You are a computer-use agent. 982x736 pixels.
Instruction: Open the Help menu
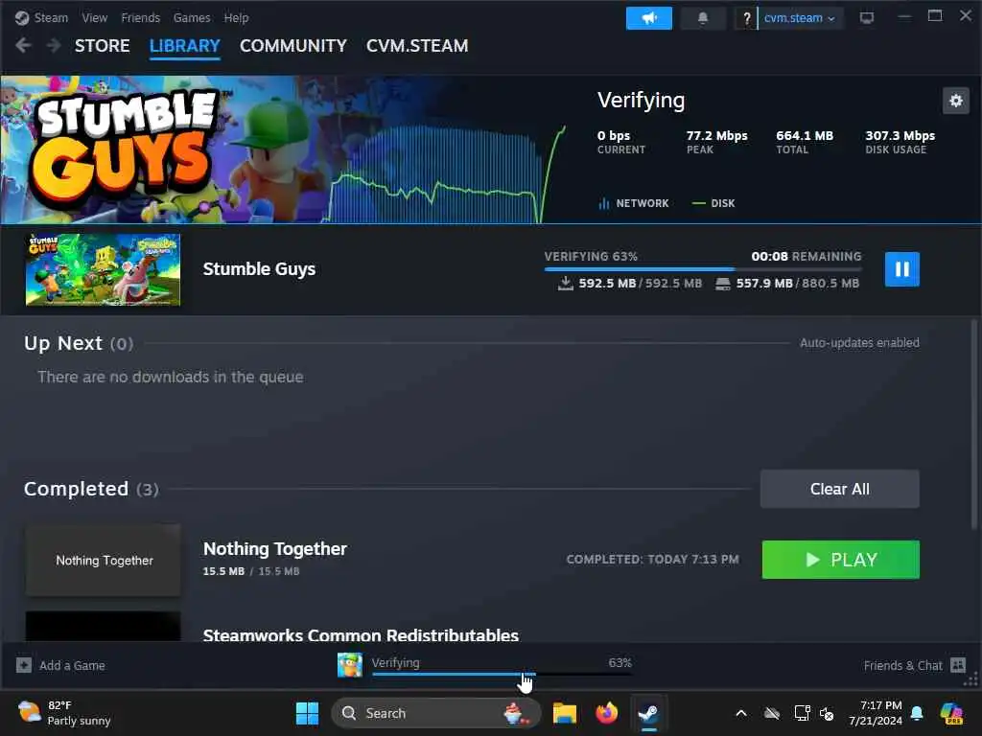pos(236,17)
